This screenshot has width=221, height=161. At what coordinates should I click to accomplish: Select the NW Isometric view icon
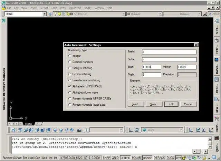pyautogui.click(x=72, y=130)
